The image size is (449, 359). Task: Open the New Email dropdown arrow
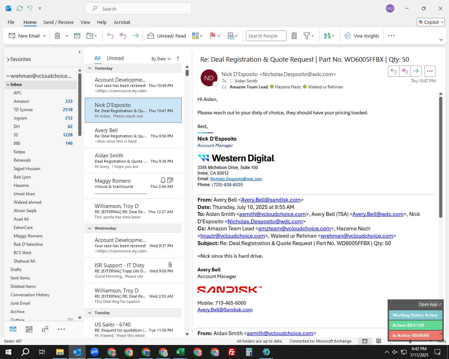click(44, 36)
